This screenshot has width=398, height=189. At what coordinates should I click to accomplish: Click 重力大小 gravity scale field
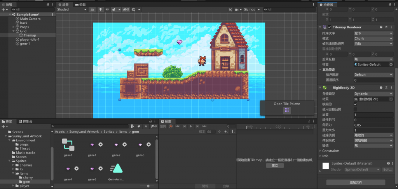[374, 130]
